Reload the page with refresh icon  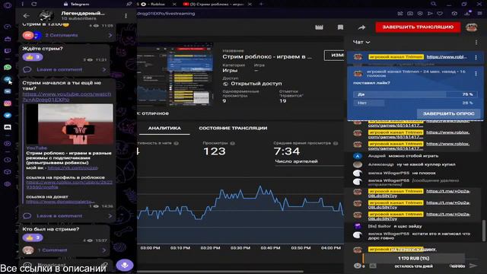(33, 4)
